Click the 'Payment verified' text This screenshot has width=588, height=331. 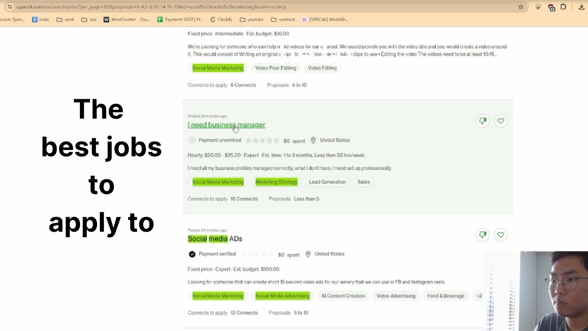click(217, 254)
